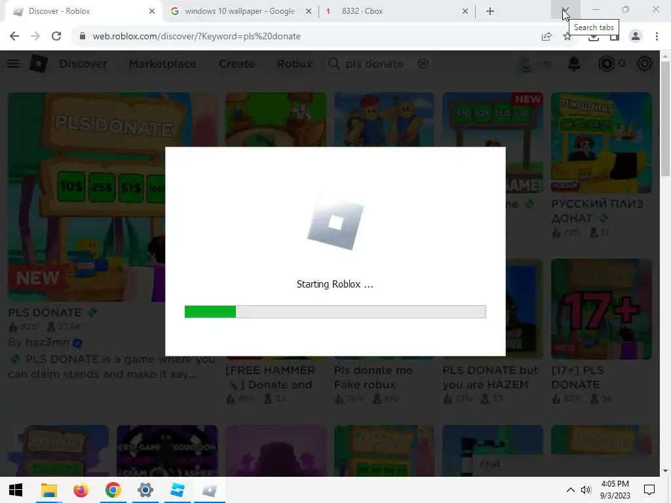671x503 pixels.
Task: Open the Search tabs dropdown arrow
Action: (565, 10)
